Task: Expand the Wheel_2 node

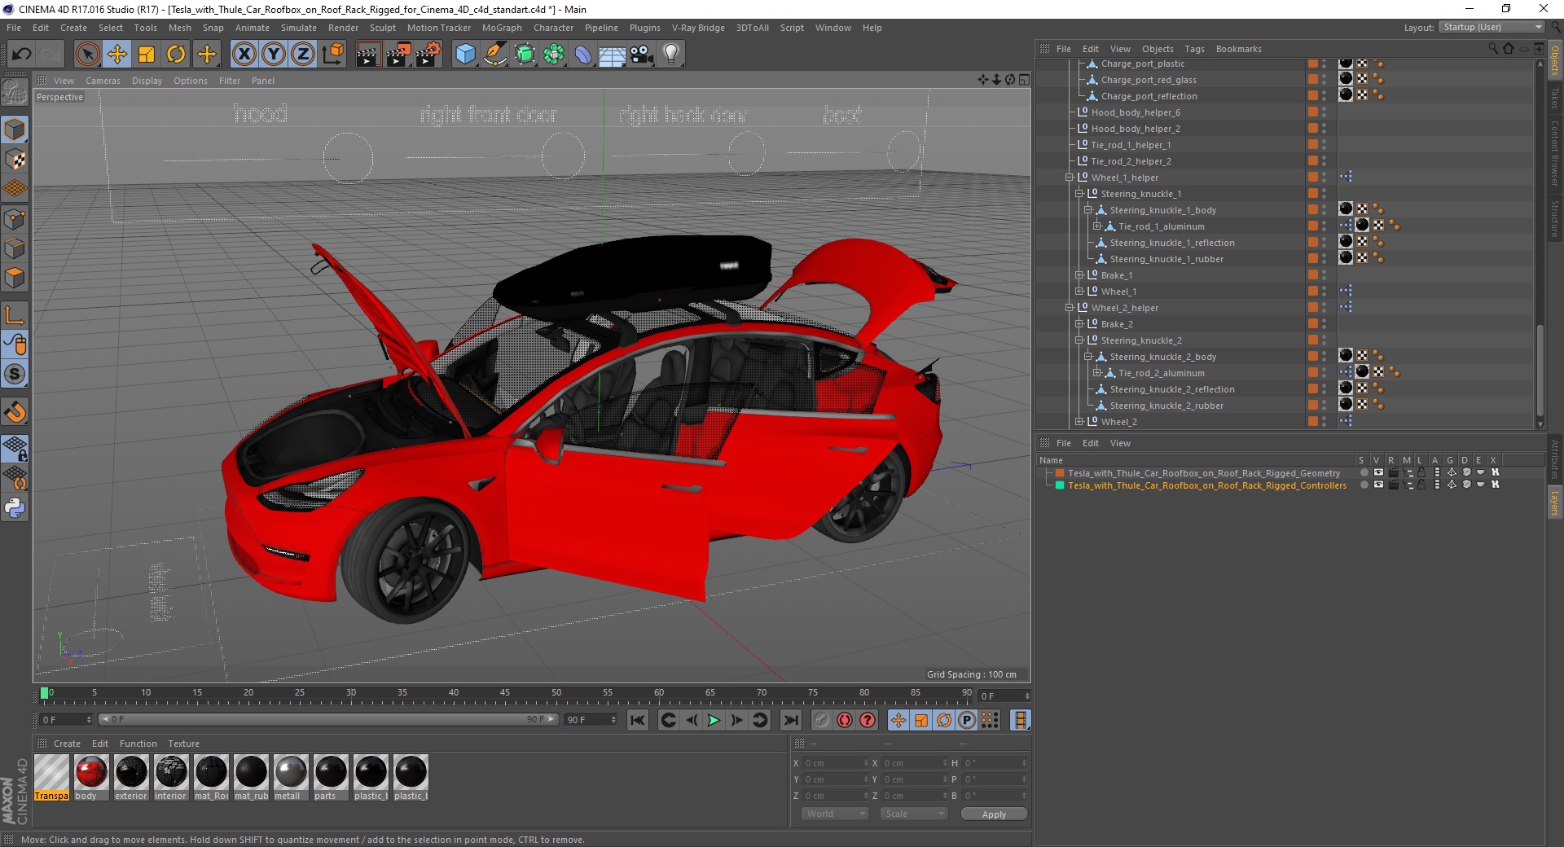Action: (1079, 422)
